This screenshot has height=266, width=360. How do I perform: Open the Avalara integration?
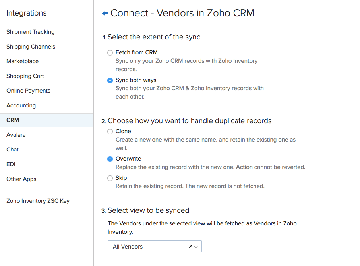16,135
